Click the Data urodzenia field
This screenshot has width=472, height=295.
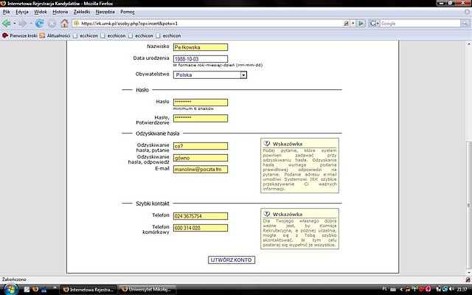pyautogui.click(x=201, y=59)
